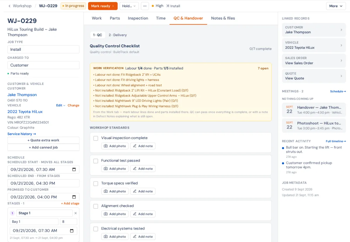The width and height of the screenshot is (350, 242).
Task: Expand the vehicle Edit dropdown
Action: pyautogui.click(x=61, y=105)
